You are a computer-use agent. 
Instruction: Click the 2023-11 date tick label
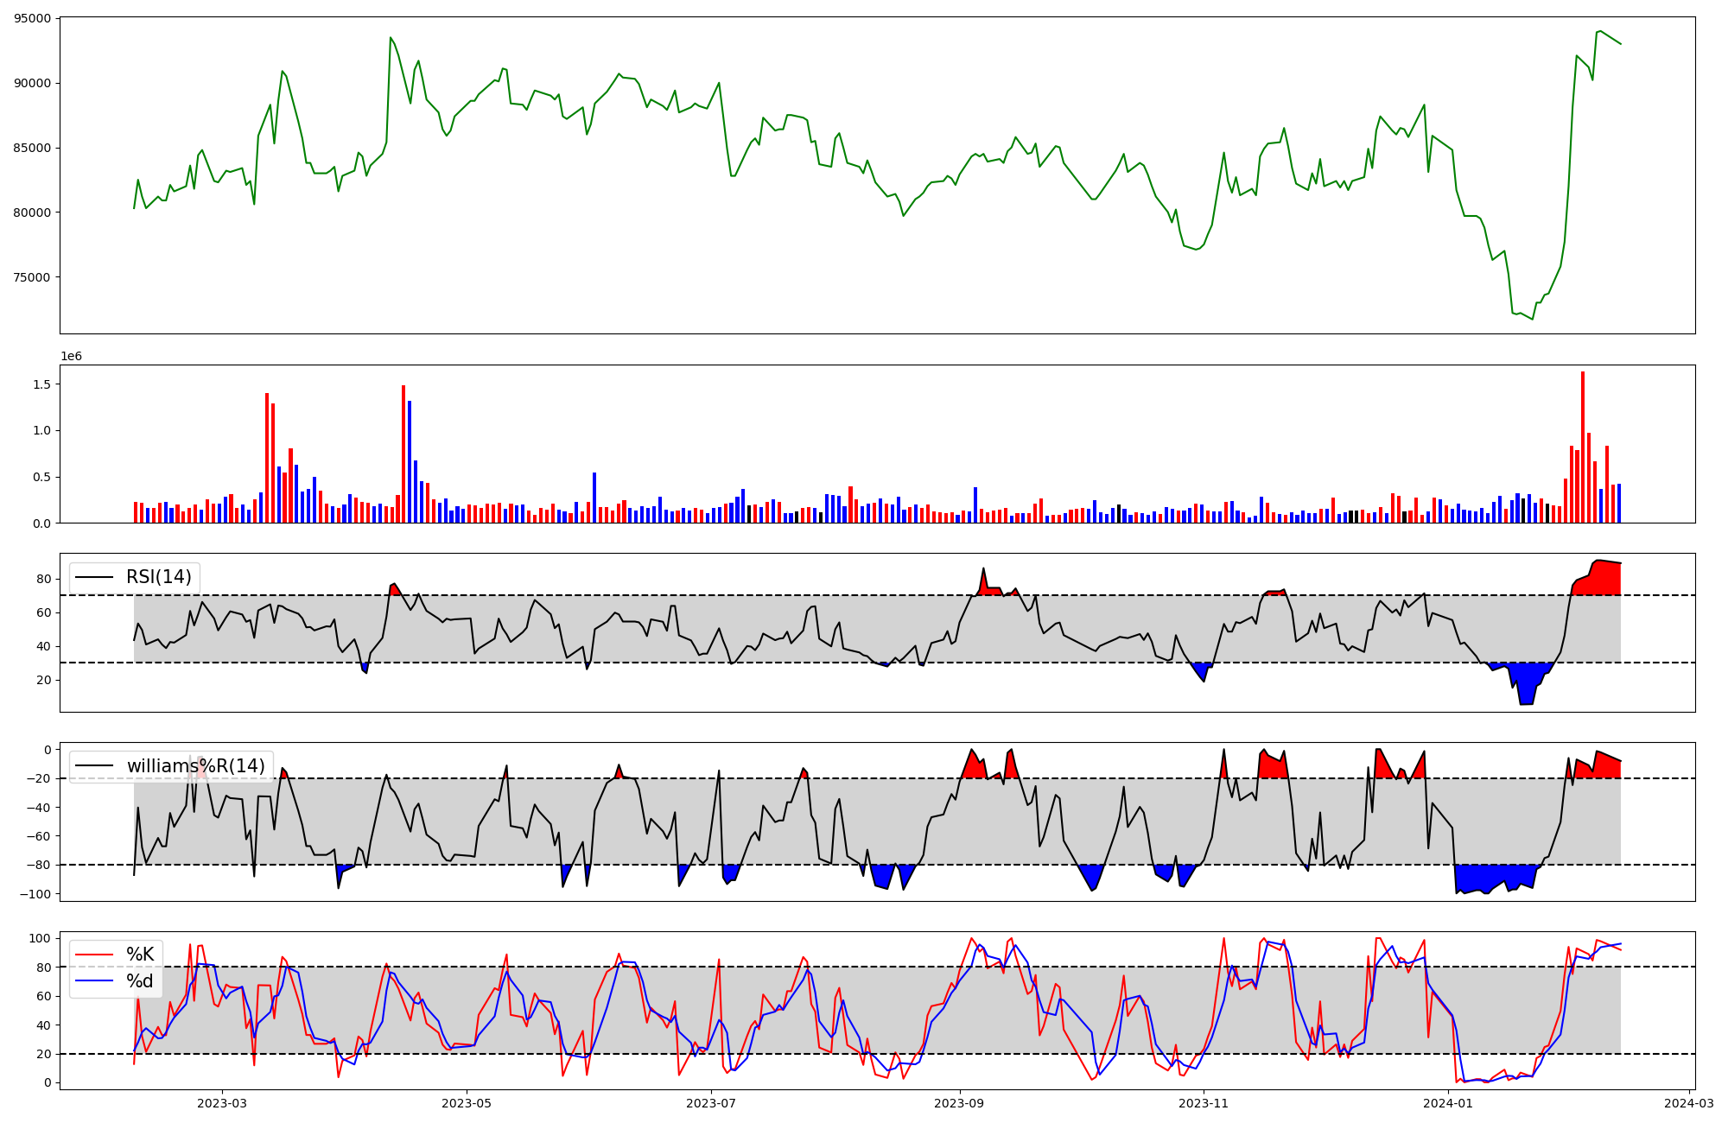point(1204,1103)
